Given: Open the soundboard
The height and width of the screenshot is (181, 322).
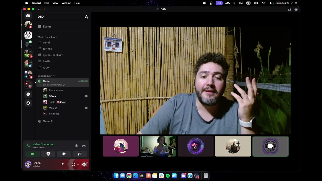Looking at the screenshot, I should click(80, 154).
